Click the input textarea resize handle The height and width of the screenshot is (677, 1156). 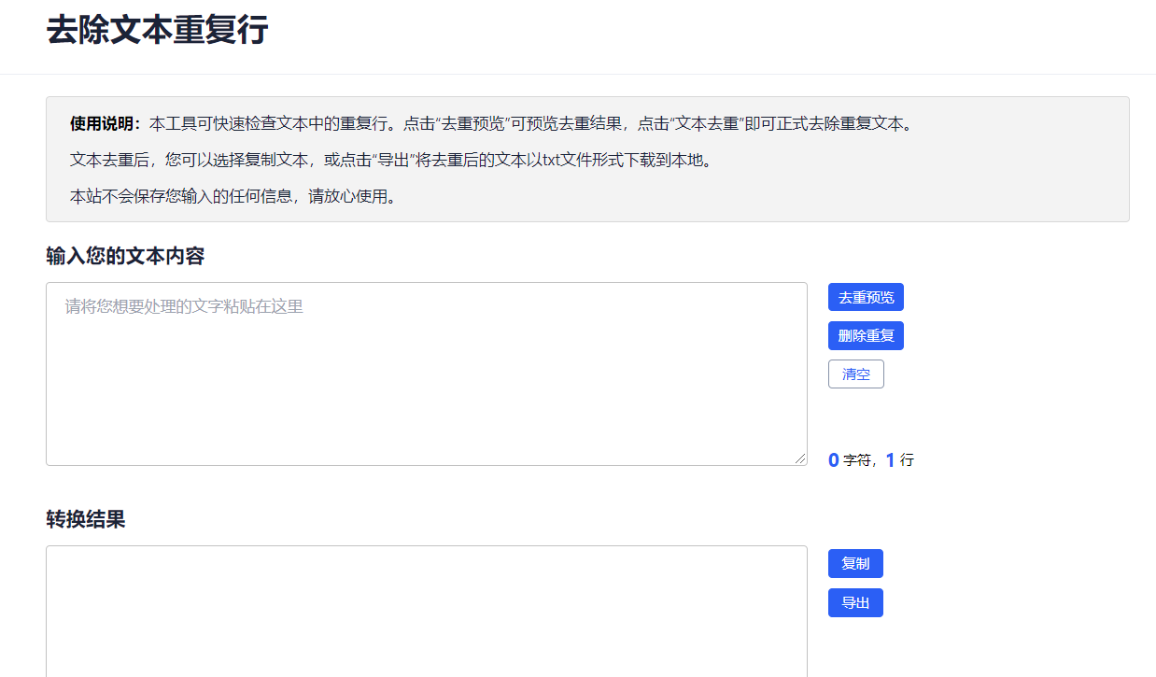coord(801,458)
